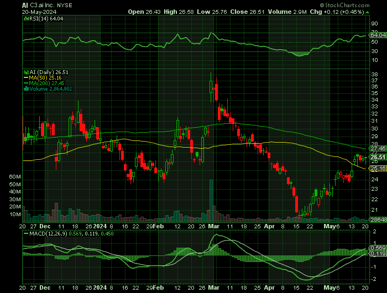
Task: Click the 0.569 MACD tag on right axis
Action: [x=378, y=248]
